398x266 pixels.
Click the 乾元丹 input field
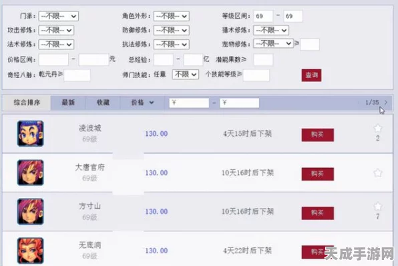pos(77,75)
